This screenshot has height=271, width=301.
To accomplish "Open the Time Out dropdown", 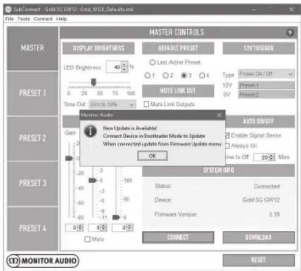I will coord(112,104).
